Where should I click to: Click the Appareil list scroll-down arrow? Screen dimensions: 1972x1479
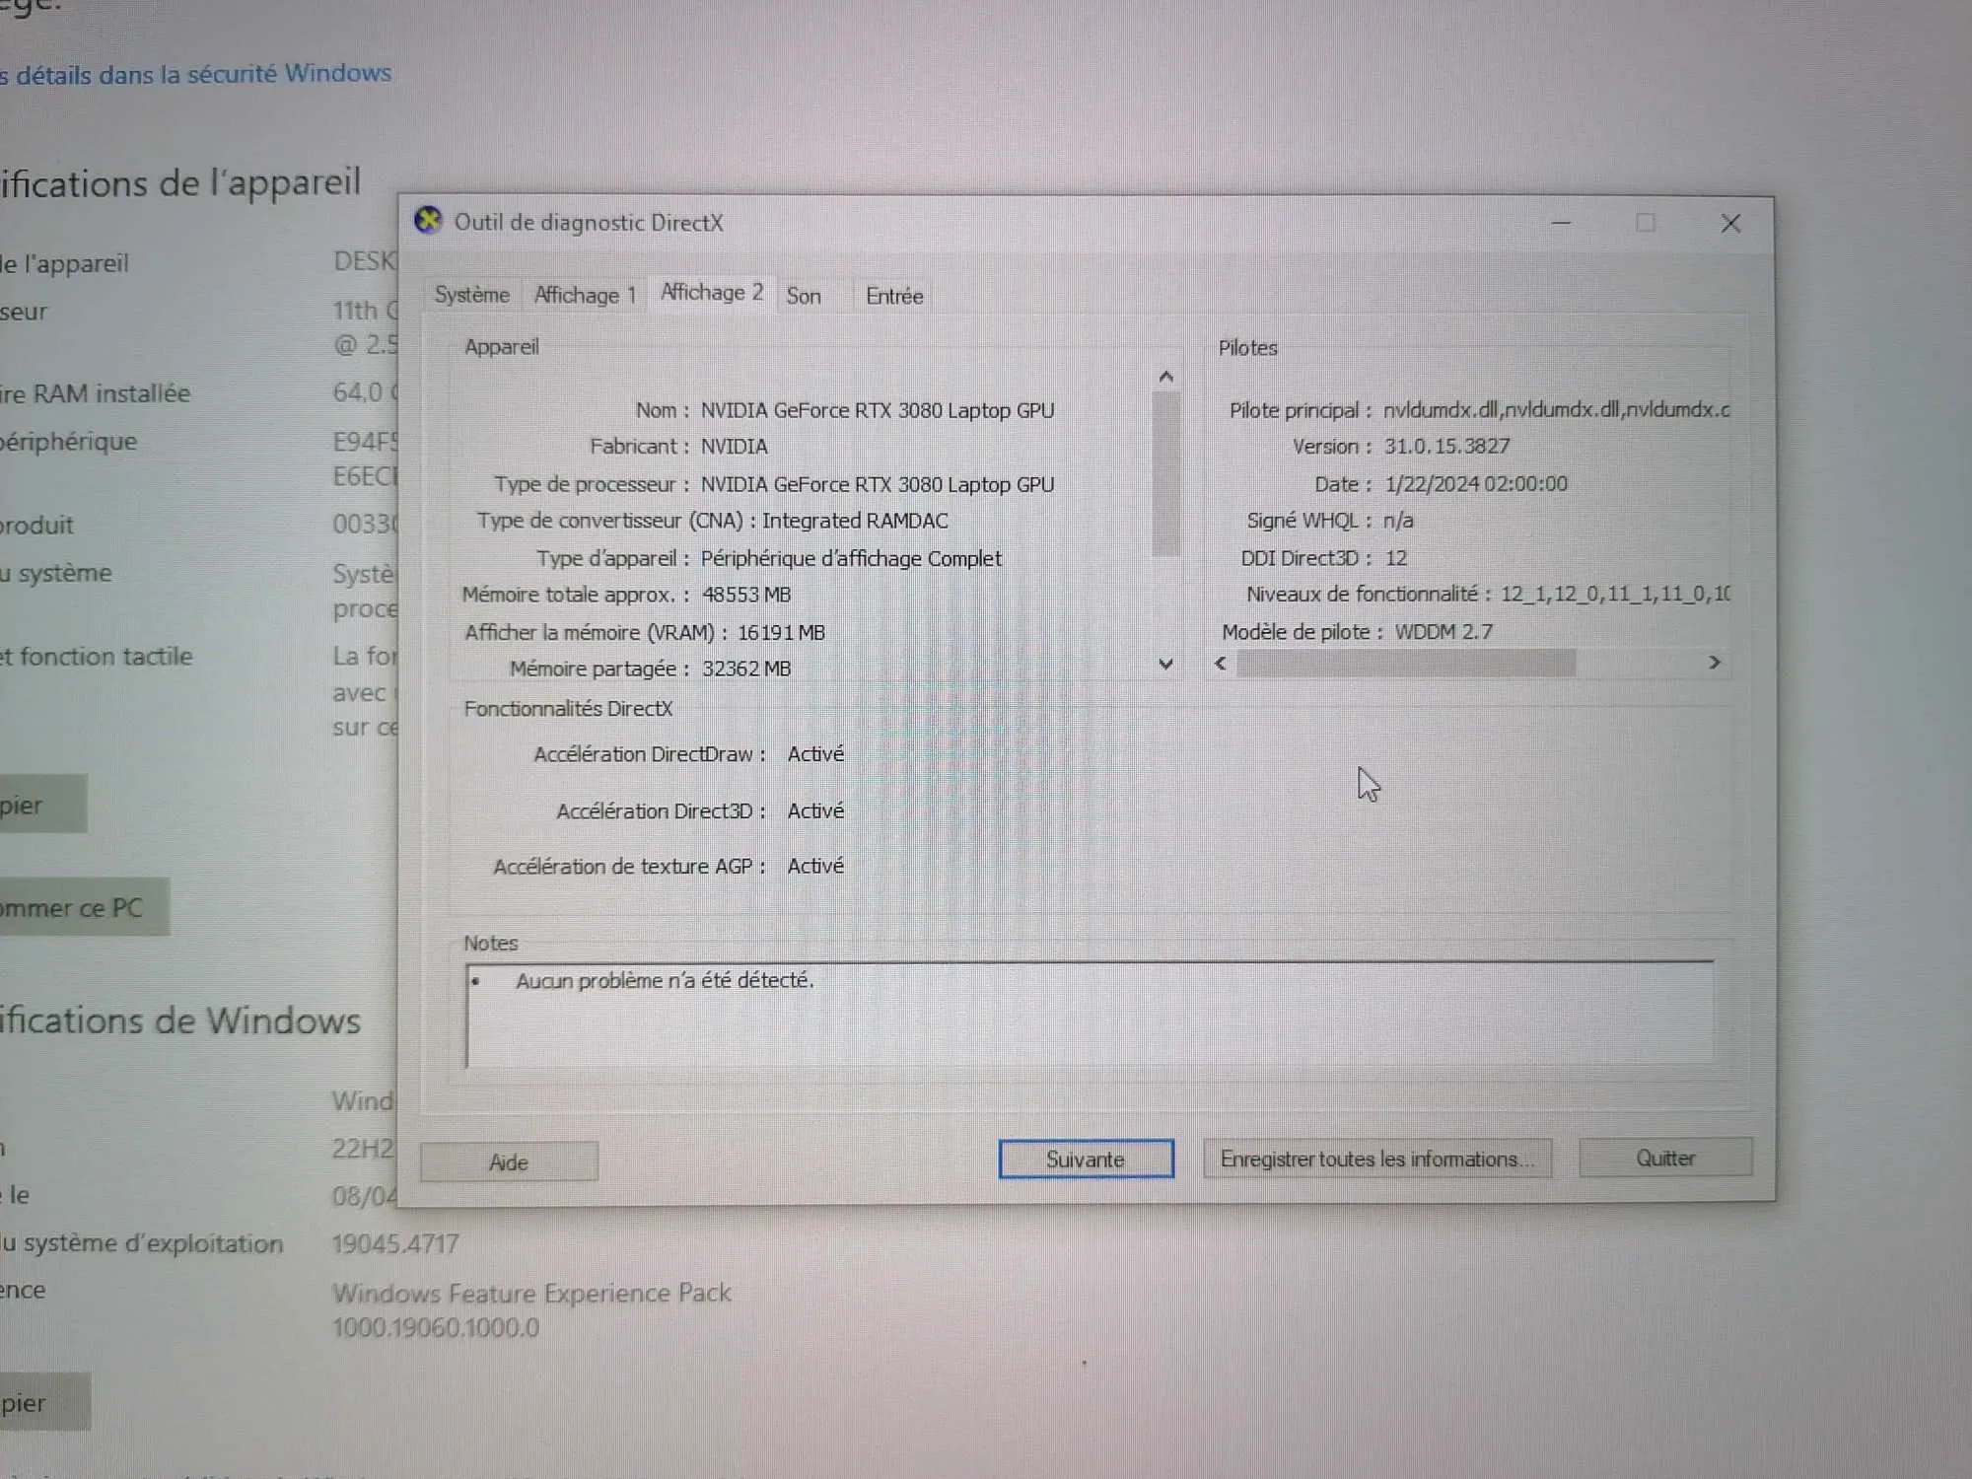click(x=1165, y=664)
